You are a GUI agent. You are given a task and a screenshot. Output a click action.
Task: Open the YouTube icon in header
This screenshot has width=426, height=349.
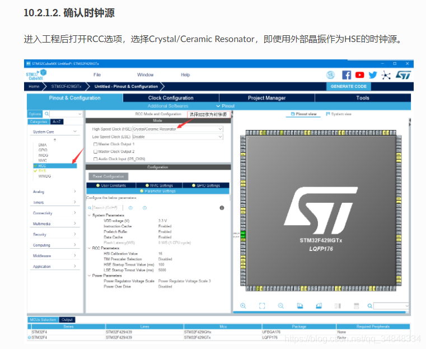pyautogui.click(x=359, y=75)
